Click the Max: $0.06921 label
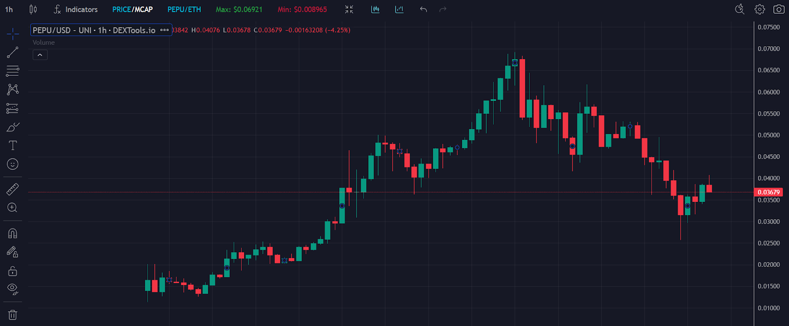Image resolution: width=789 pixels, height=326 pixels. [239, 9]
